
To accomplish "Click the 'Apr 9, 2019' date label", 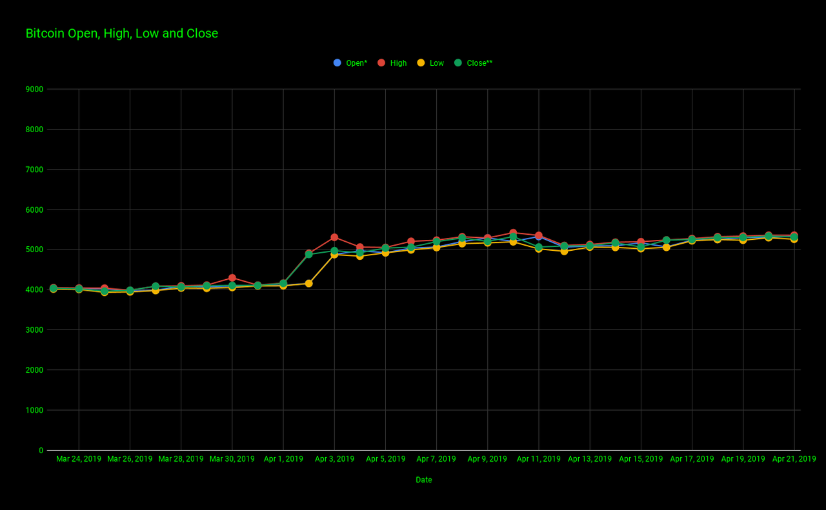I will [x=487, y=459].
